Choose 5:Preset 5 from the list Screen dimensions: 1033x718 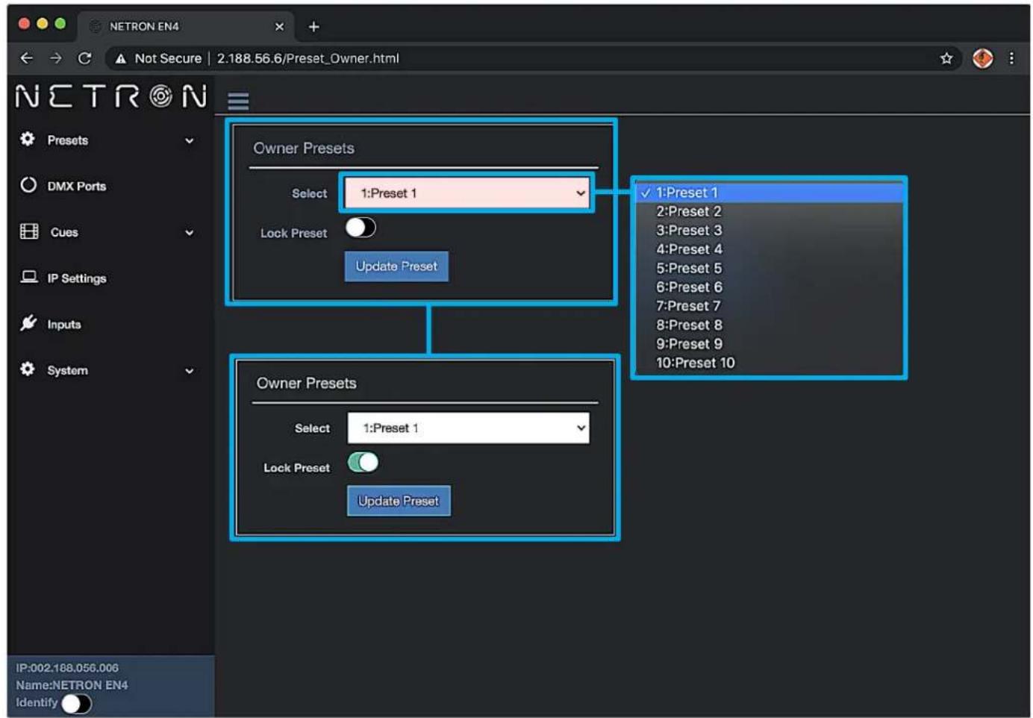click(769, 268)
